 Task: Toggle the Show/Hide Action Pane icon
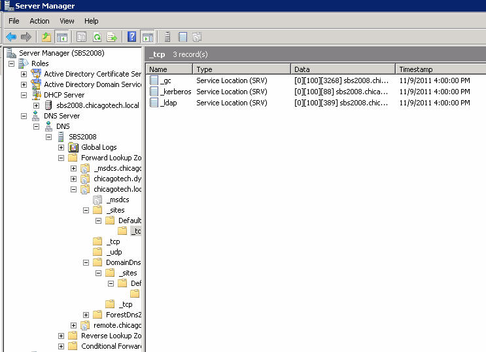tap(148, 37)
